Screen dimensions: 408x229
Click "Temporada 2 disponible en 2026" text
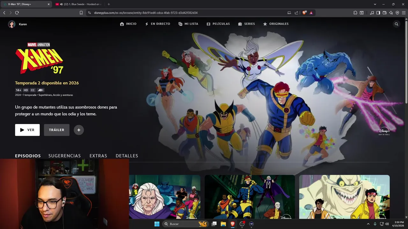47,83
